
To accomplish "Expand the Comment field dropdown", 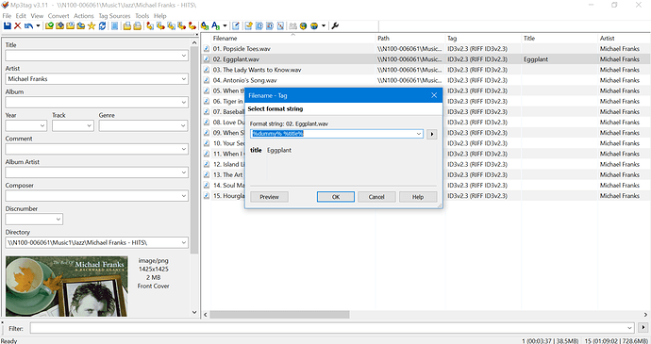I will click(x=184, y=149).
